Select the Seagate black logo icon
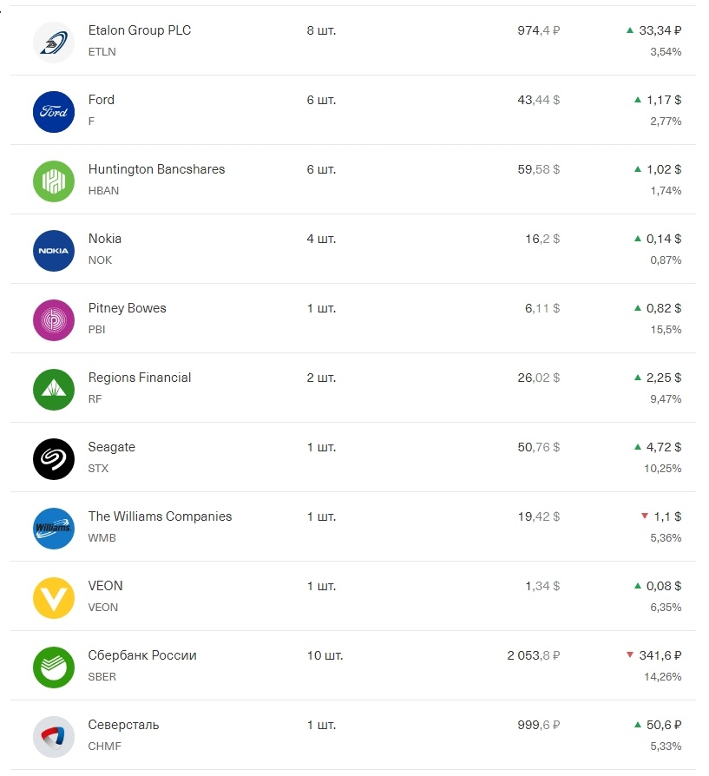Image resolution: width=709 pixels, height=776 pixels. (54, 459)
